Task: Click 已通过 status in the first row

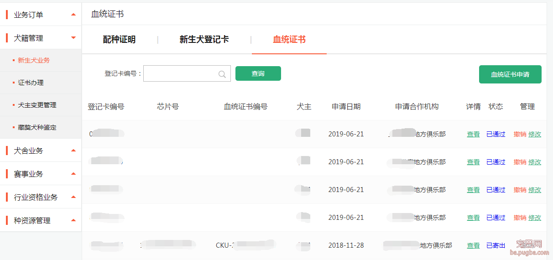Action: pyautogui.click(x=496, y=134)
